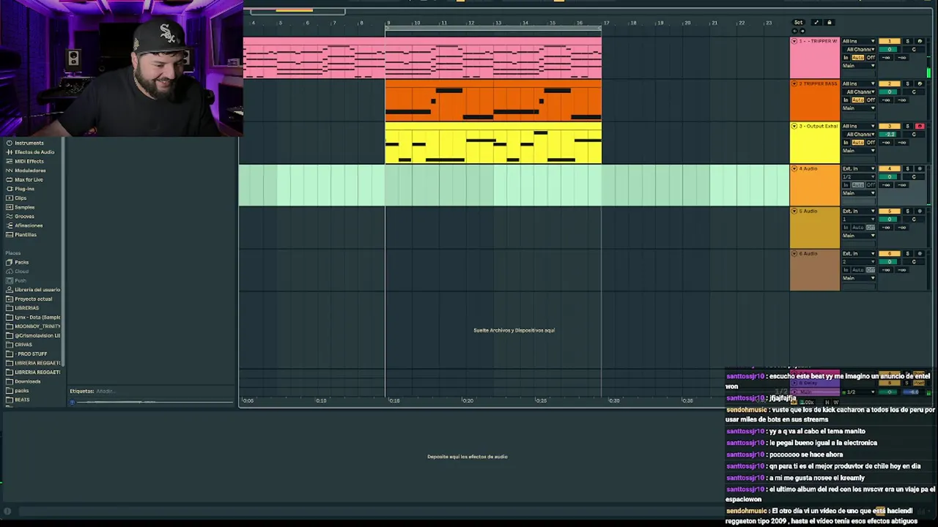Collapse track 1 TRIPPER W fold arrow
Screen dimensions: 938x527
click(x=794, y=41)
